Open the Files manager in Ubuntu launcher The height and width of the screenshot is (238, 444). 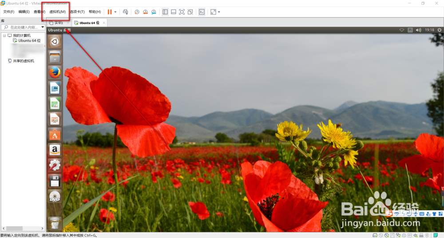[x=55, y=57]
